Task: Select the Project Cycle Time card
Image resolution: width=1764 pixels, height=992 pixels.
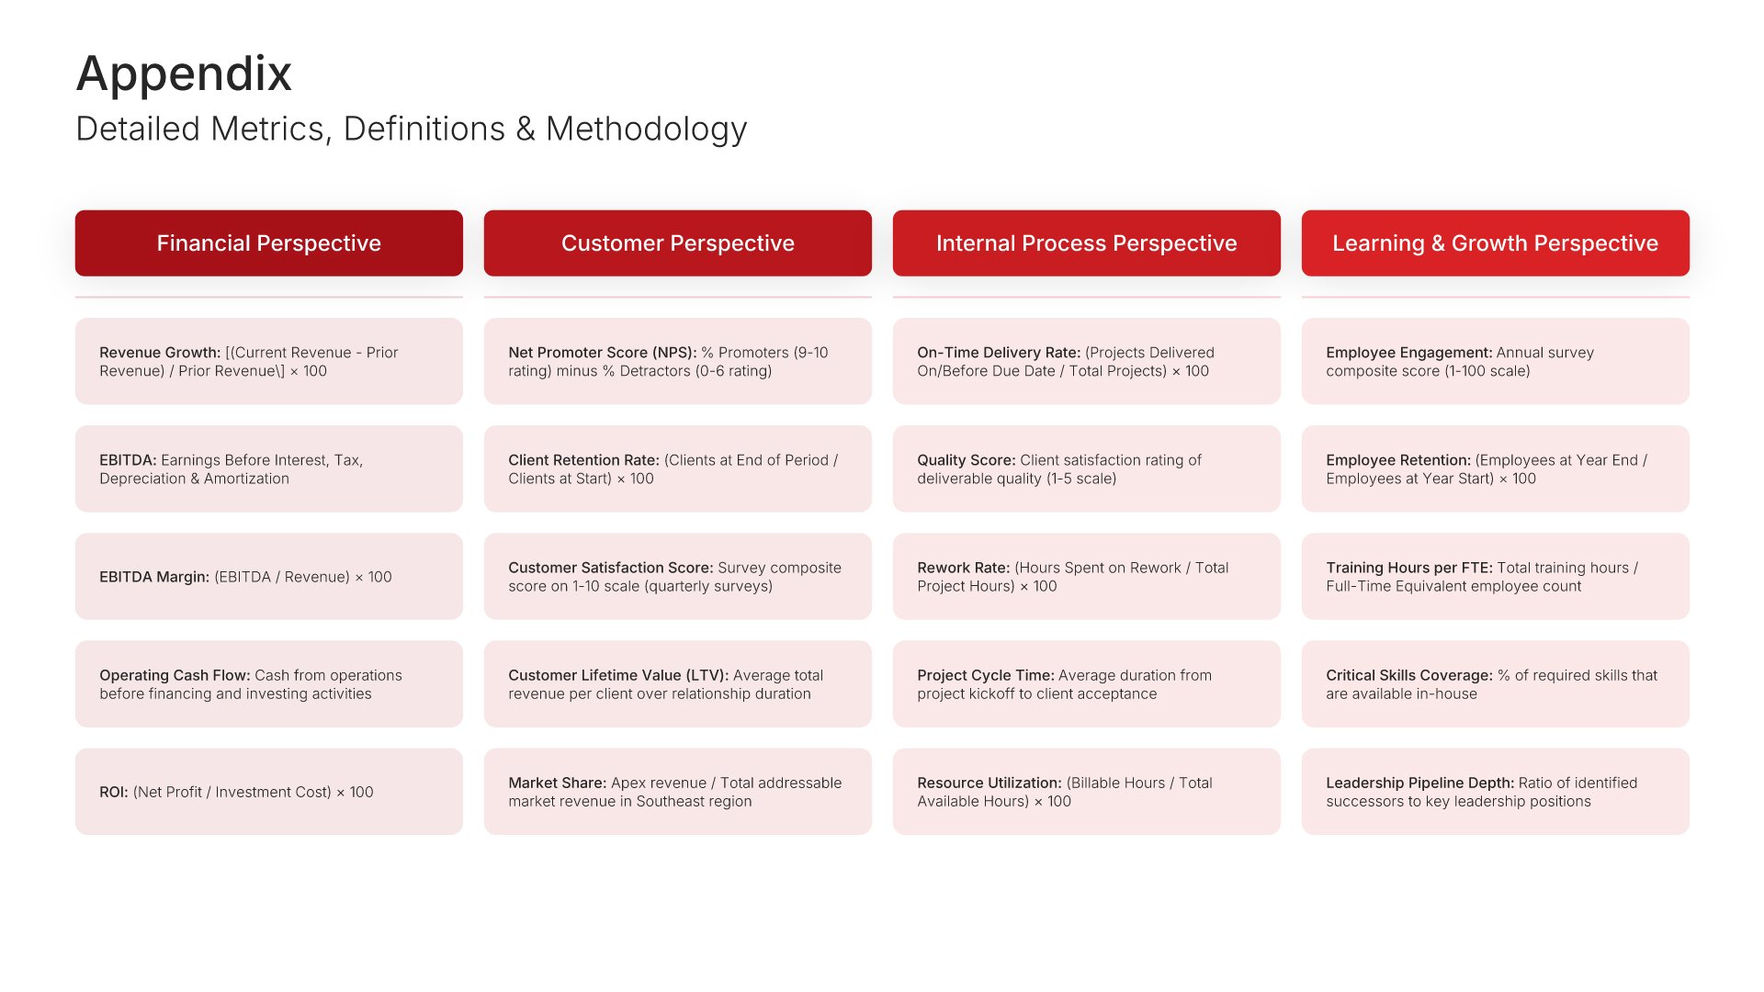Action: point(1086,684)
